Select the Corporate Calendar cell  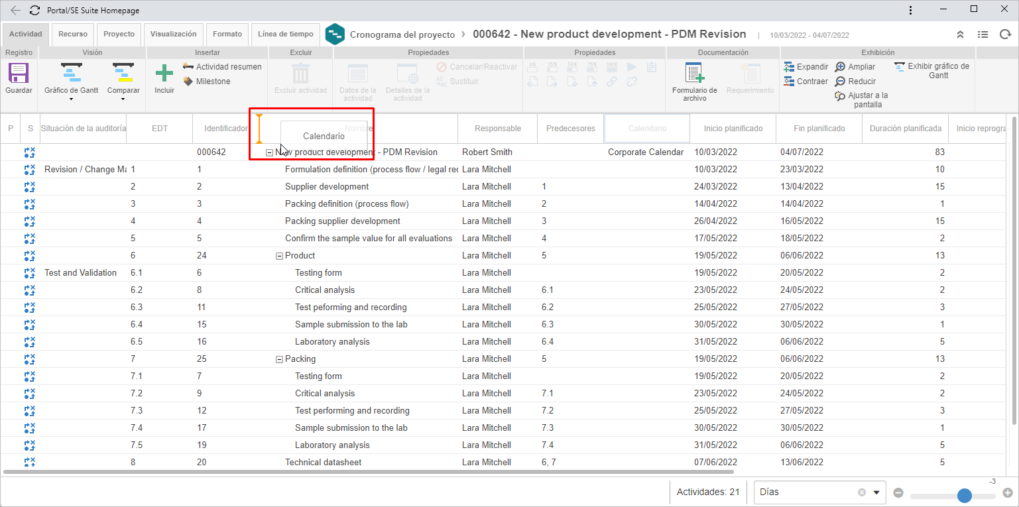[x=646, y=152]
